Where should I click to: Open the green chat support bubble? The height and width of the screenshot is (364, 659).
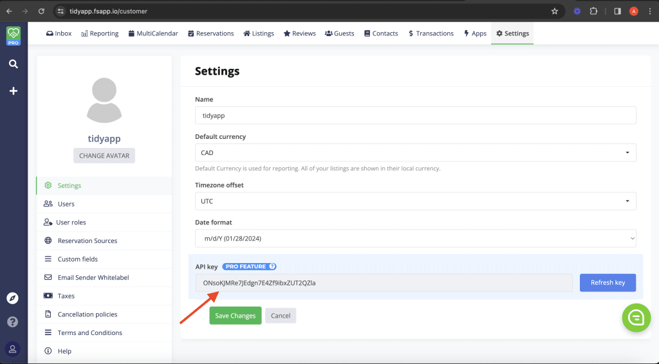pos(636,318)
